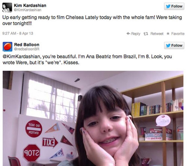Open Red Balloon's balloon avatar
187x166 pixels.
(7, 47)
